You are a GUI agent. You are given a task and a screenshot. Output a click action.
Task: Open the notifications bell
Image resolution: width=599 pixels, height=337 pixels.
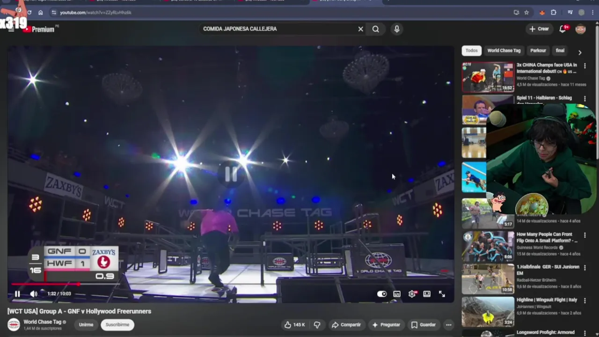pos(563,29)
